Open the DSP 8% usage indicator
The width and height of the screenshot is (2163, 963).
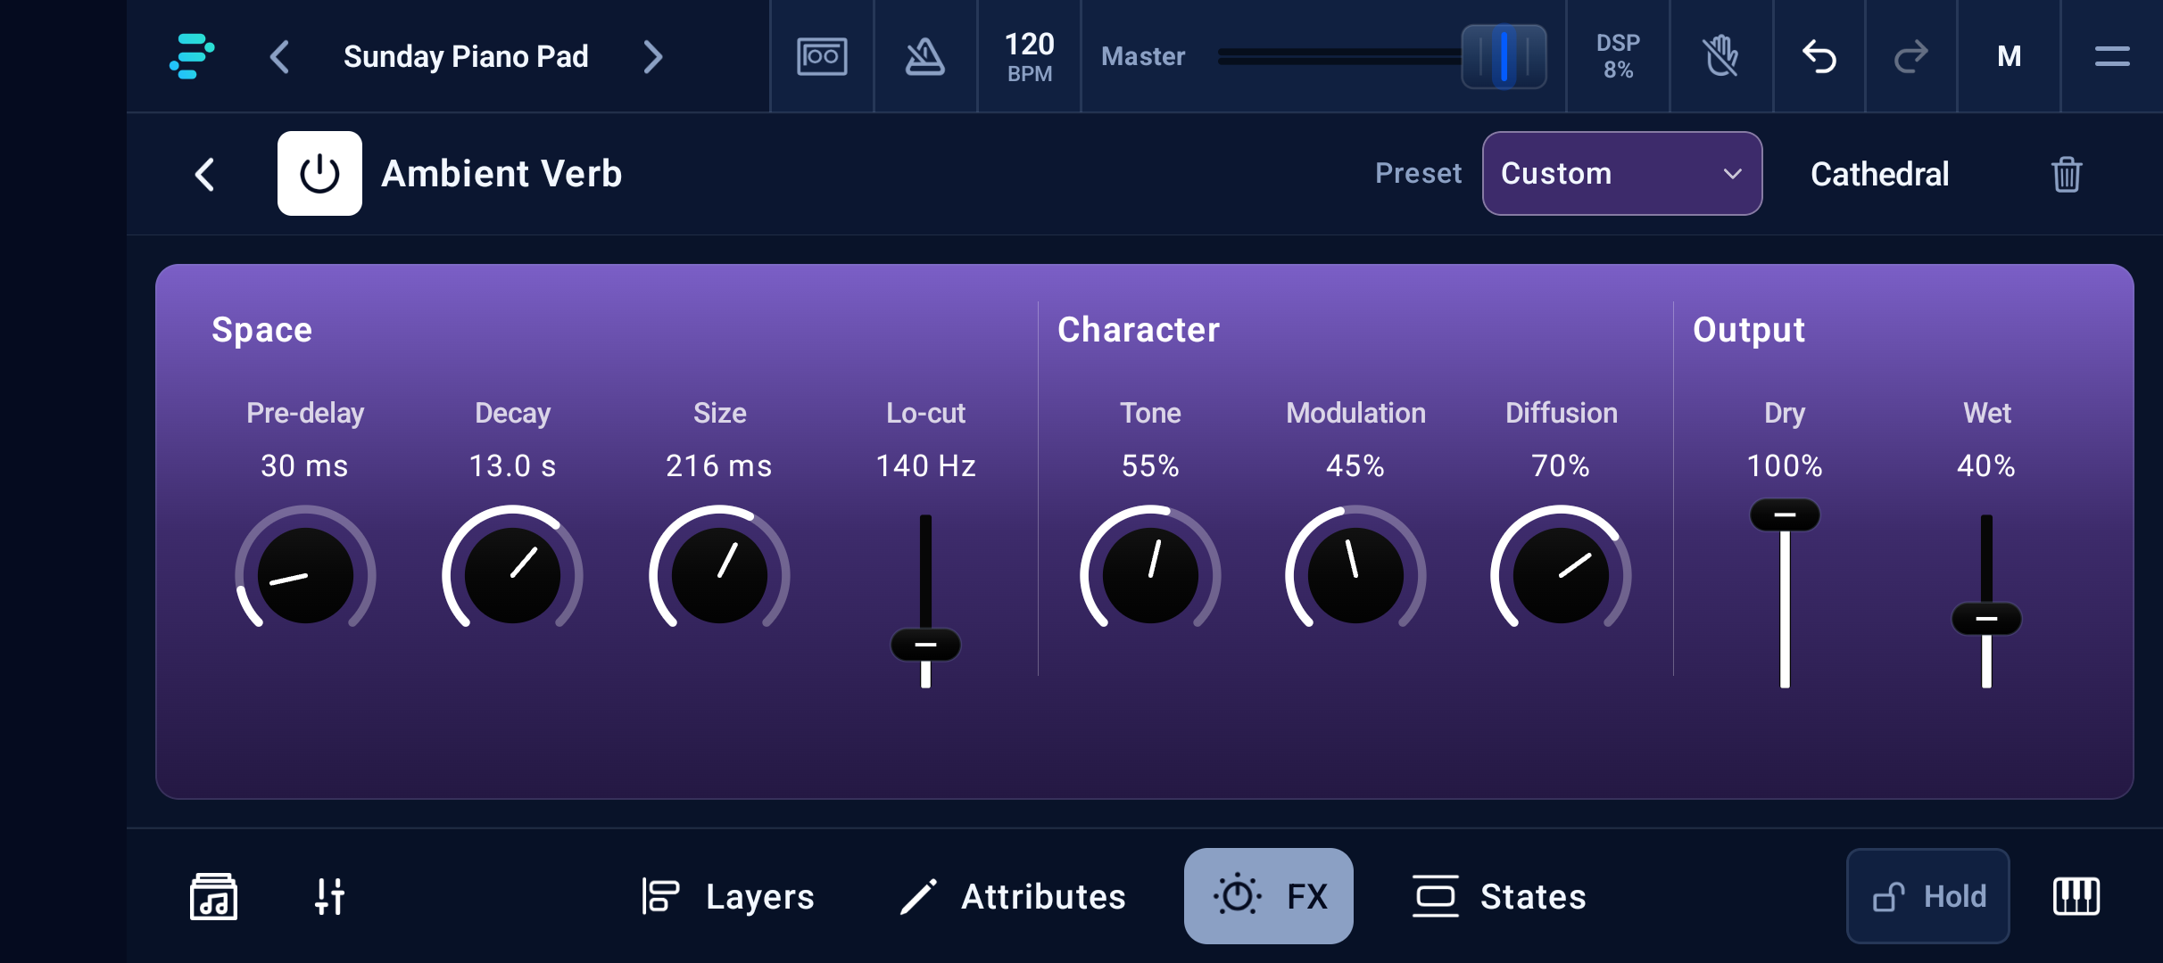click(x=1618, y=57)
